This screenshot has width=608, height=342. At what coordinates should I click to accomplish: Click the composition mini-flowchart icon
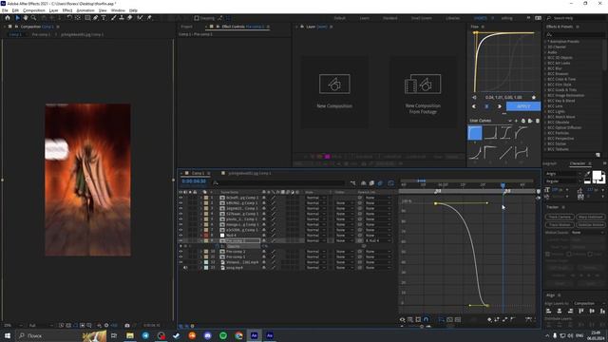pyautogui.click(x=352, y=183)
